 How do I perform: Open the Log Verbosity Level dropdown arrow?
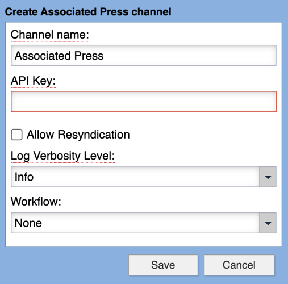(268, 177)
